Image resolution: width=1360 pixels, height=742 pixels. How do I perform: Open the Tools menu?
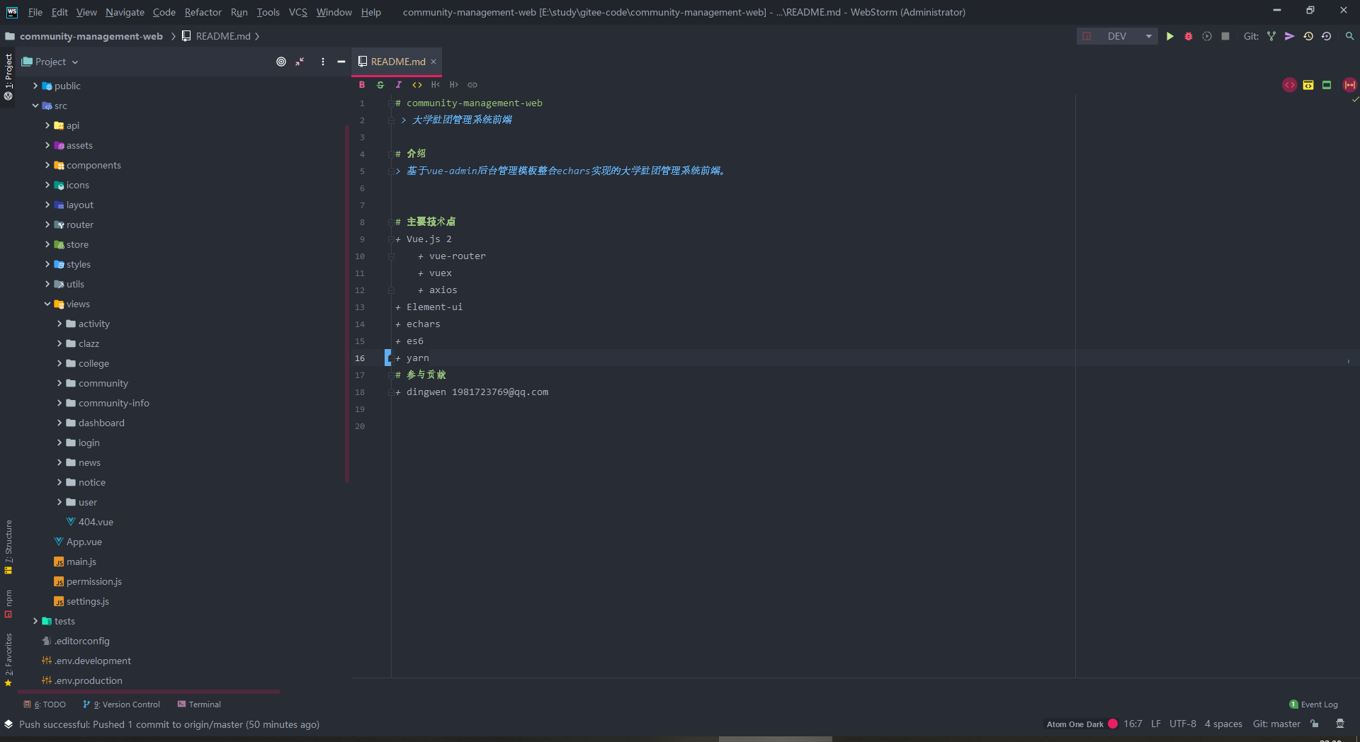tap(268, 12)
